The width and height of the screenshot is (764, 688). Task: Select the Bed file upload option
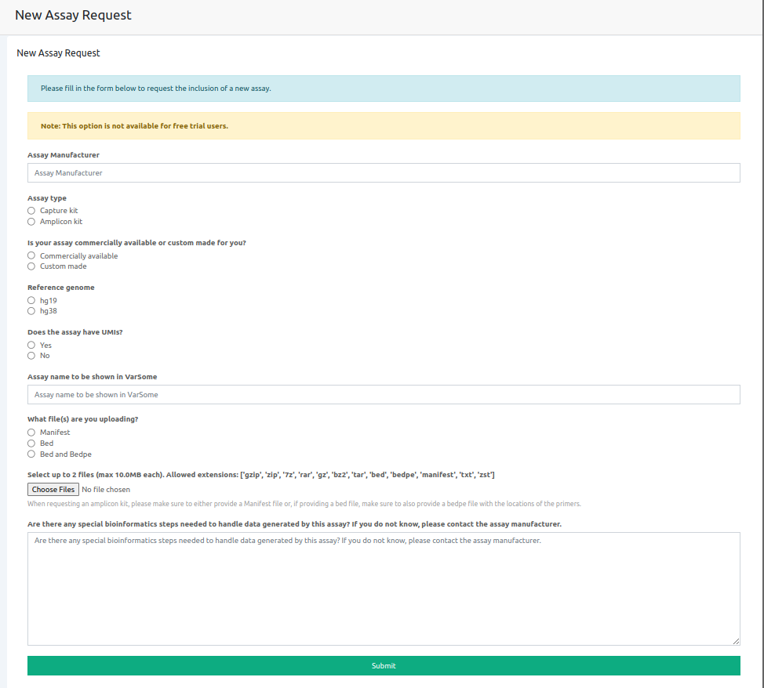[x=31, y=444]
